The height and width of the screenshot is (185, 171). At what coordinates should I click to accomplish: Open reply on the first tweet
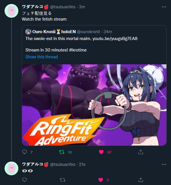(x=24, y=152)
